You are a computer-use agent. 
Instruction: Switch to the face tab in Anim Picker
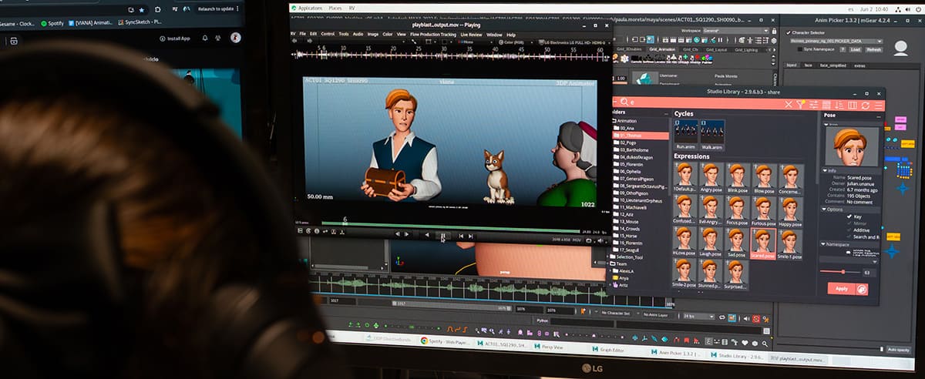click(x=809, y=65)
